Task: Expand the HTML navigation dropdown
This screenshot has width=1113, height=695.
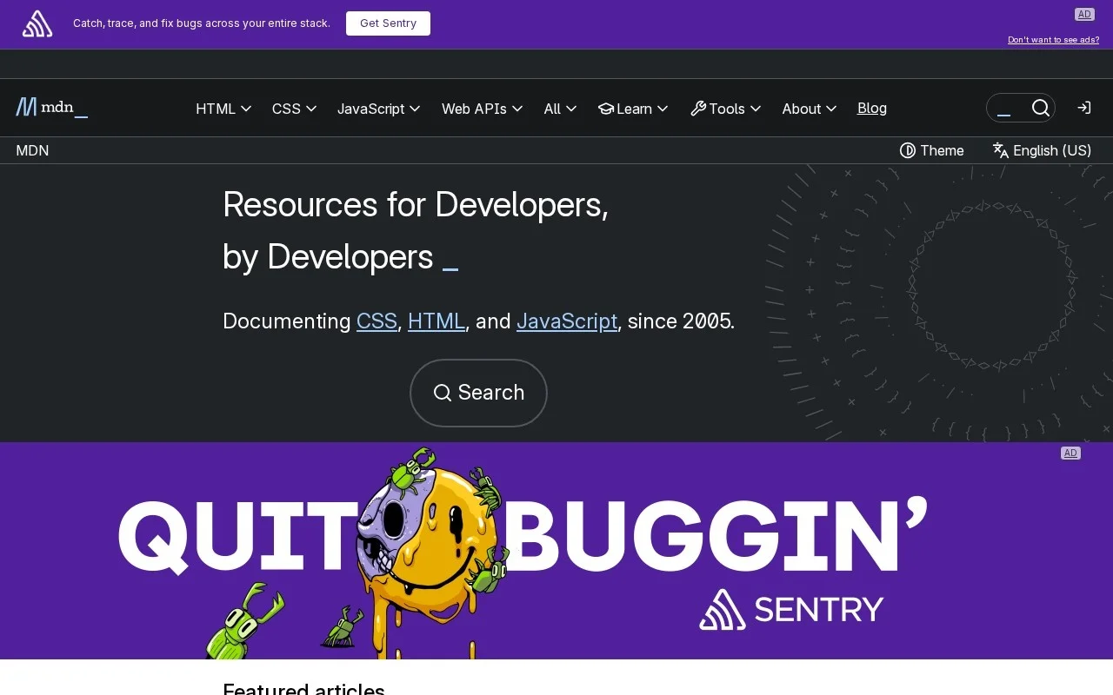Action: 223,108
